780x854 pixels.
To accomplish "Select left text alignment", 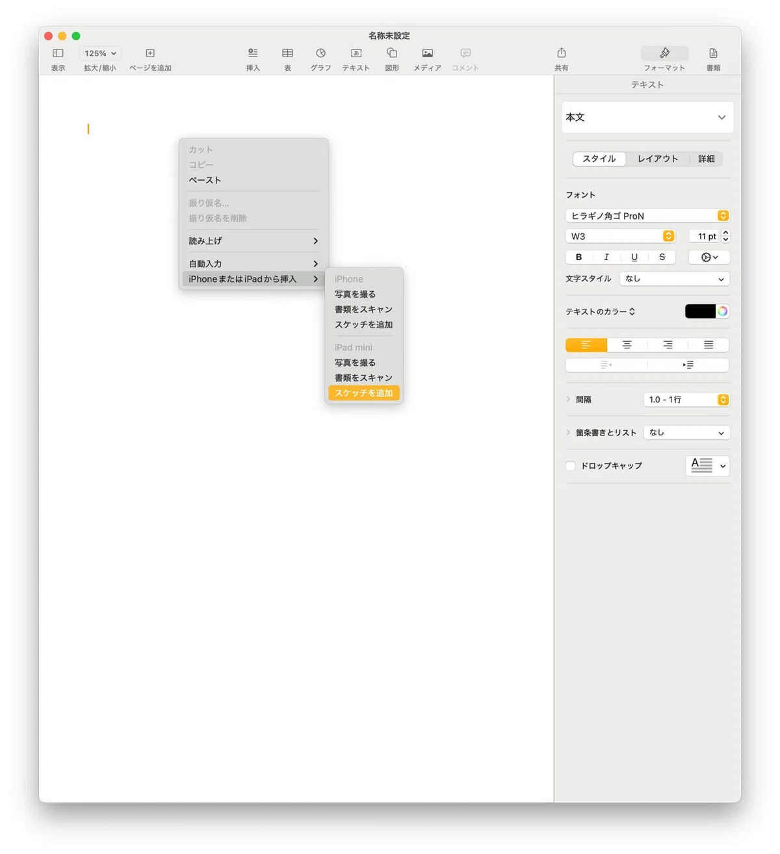I will tap(586, 345).
